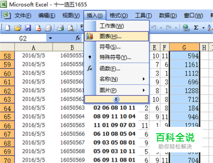Click the New workbook icon
Viewport: 213px width, 163px height.
pyautogui.click(x=8, y=28)
